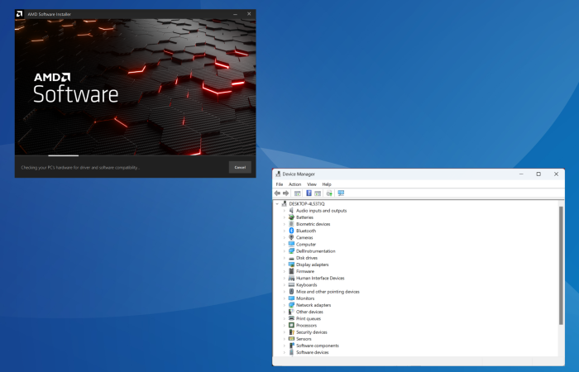
Task: Minimize the AMD Software Installer window
Action: (x=235, y=14)
